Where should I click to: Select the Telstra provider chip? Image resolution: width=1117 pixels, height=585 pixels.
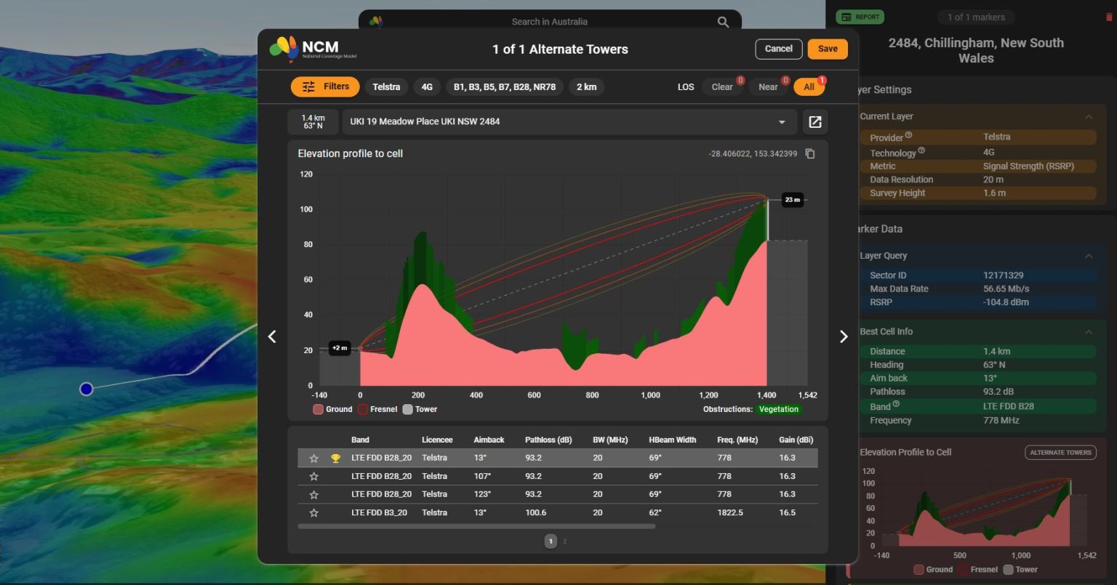386,86
